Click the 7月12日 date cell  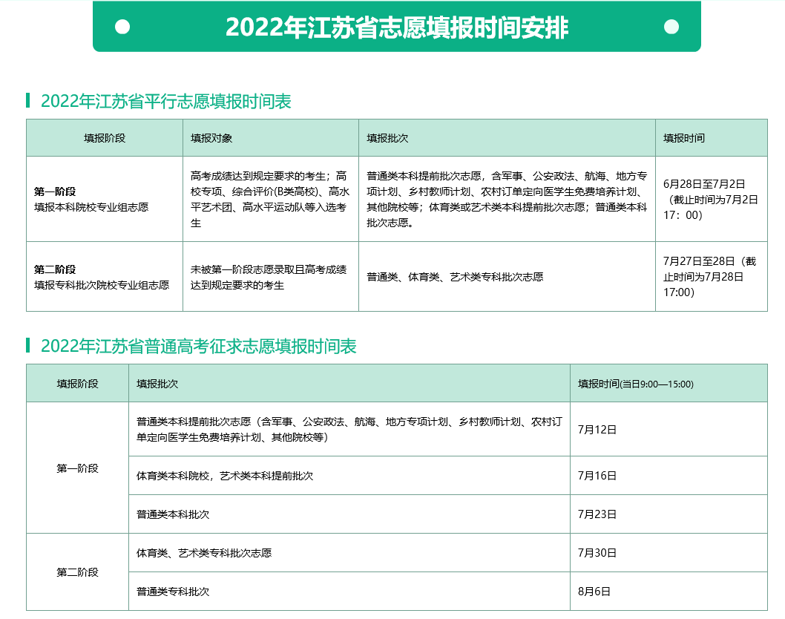597,430
